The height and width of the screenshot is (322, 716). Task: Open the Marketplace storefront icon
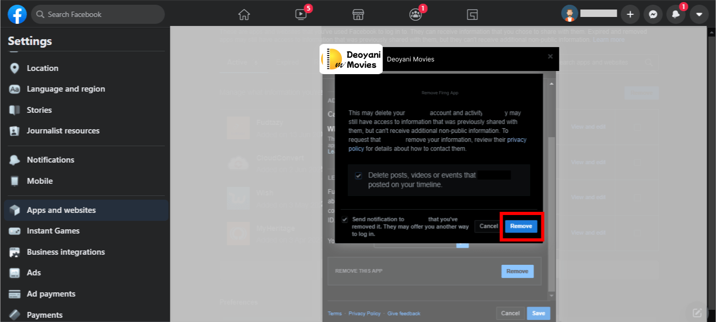click(x=358, y=14)
